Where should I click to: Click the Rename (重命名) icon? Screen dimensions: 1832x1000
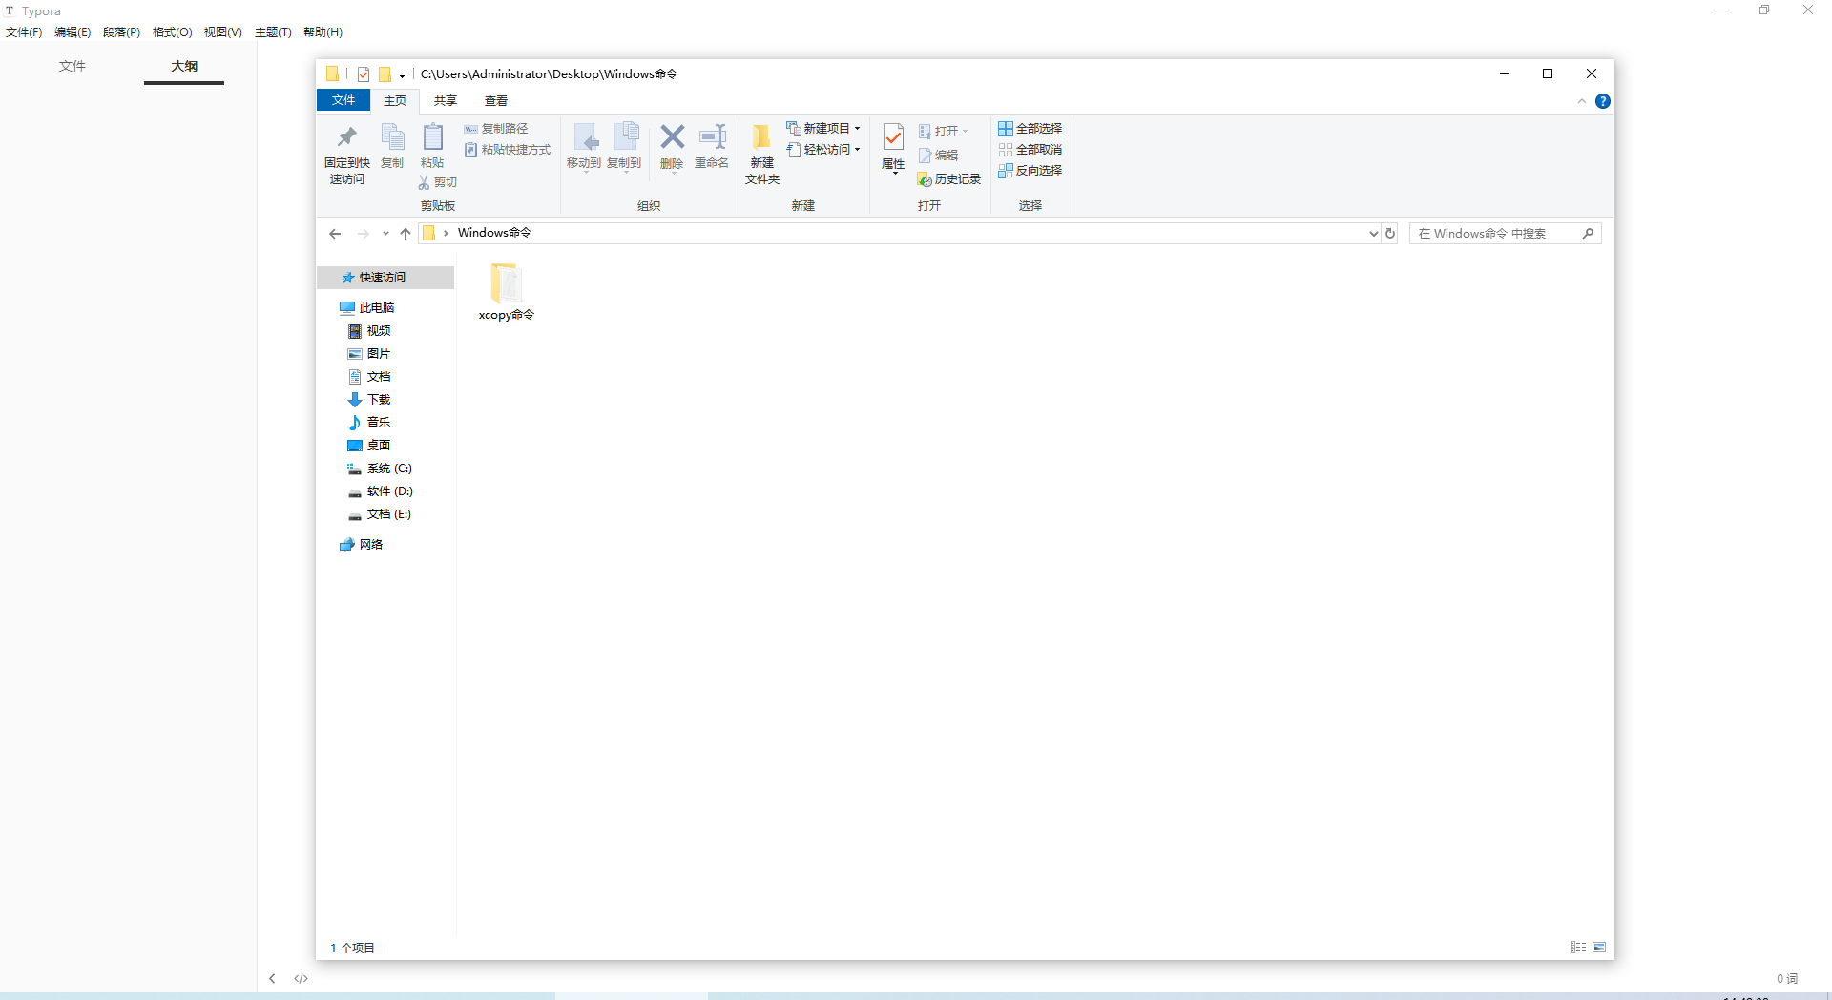click(712, 138)
